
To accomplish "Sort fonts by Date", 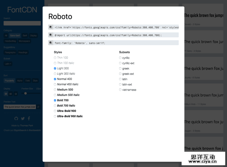I will click(28, 81).
